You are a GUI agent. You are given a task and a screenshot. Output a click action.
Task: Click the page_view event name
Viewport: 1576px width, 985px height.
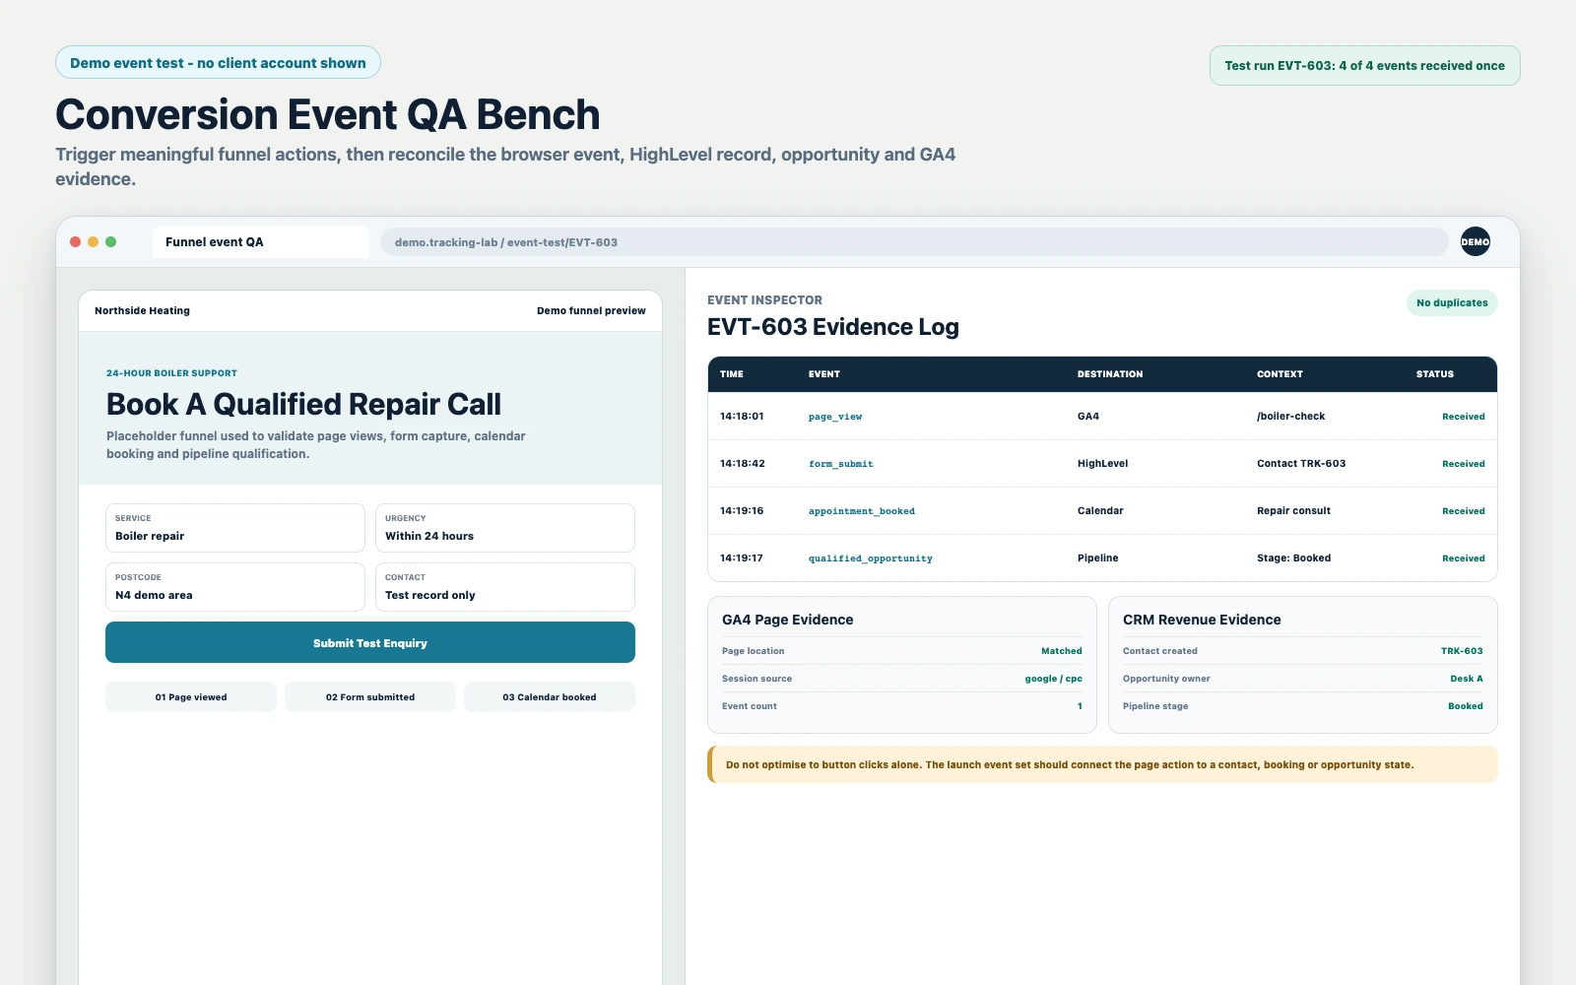tap(835, 417)
